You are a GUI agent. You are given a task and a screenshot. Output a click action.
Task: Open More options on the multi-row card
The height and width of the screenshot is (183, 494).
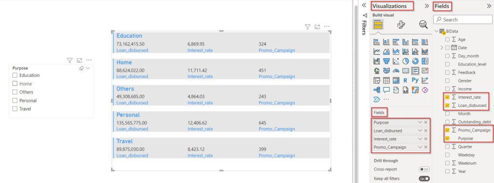327,26
